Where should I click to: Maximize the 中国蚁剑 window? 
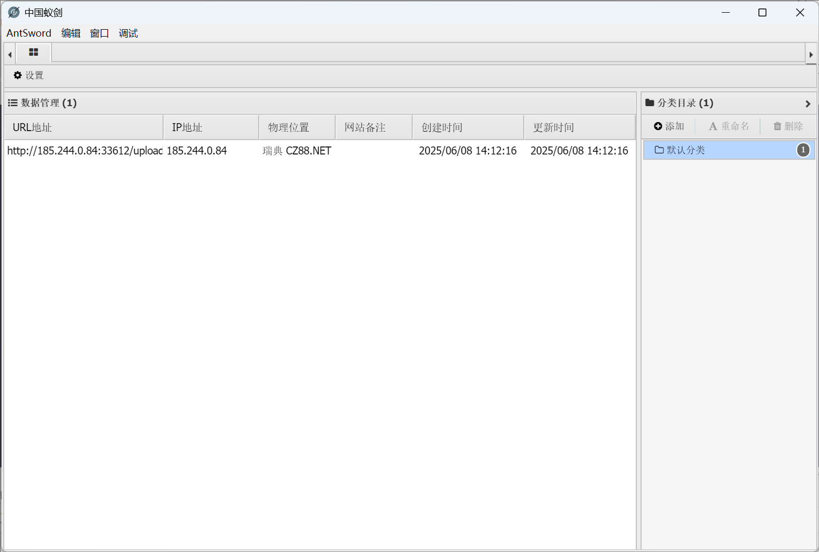762,12
